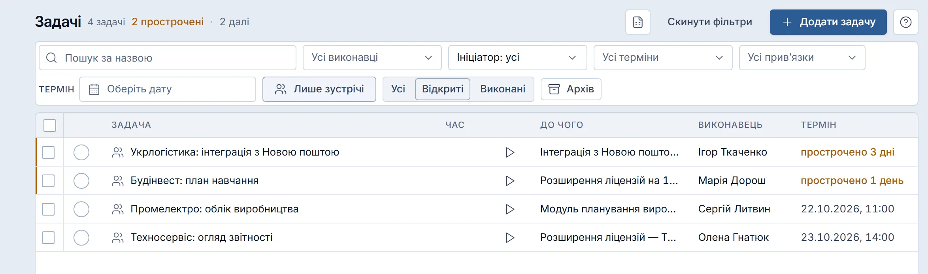This screenshot has width=928, height=274.
Task: Open the Архів view
Action: coord(571,89)
